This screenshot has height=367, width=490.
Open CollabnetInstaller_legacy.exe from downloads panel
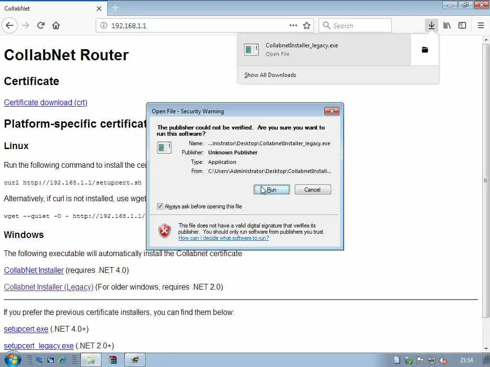(x=324, y=50)
